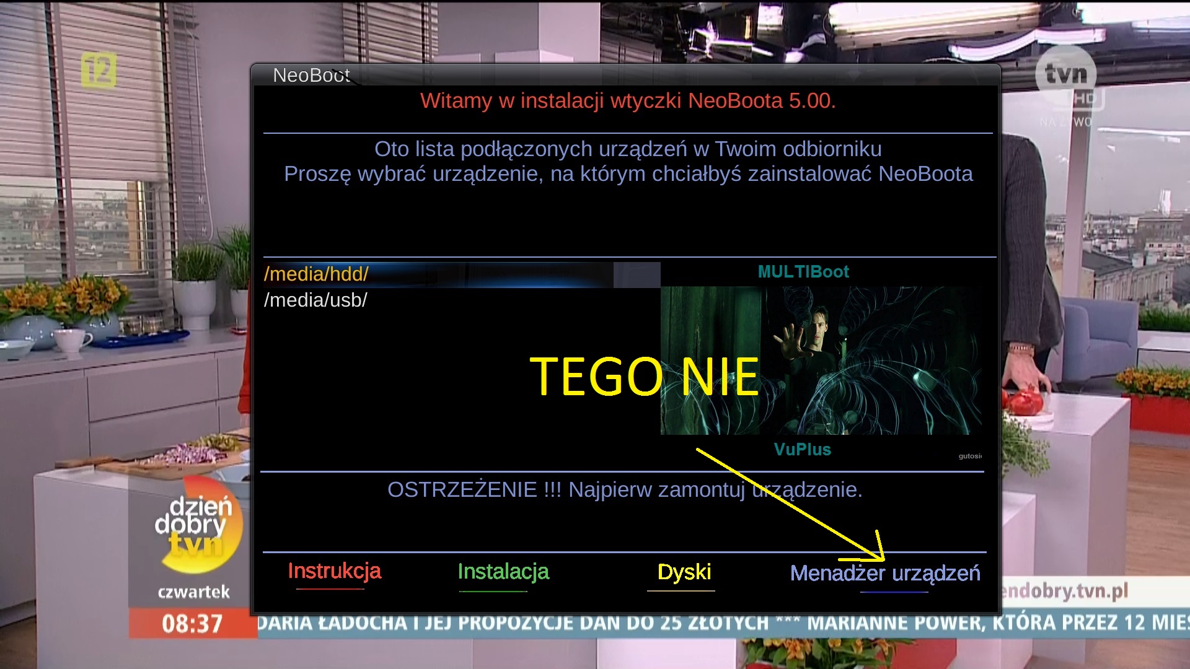This screenshot has width=1190, height=669.
Task: Click the 'OSTRZEŻENIE !!! Najpierw zamontuj urządzenie.' warning
Action: point(625,490)
